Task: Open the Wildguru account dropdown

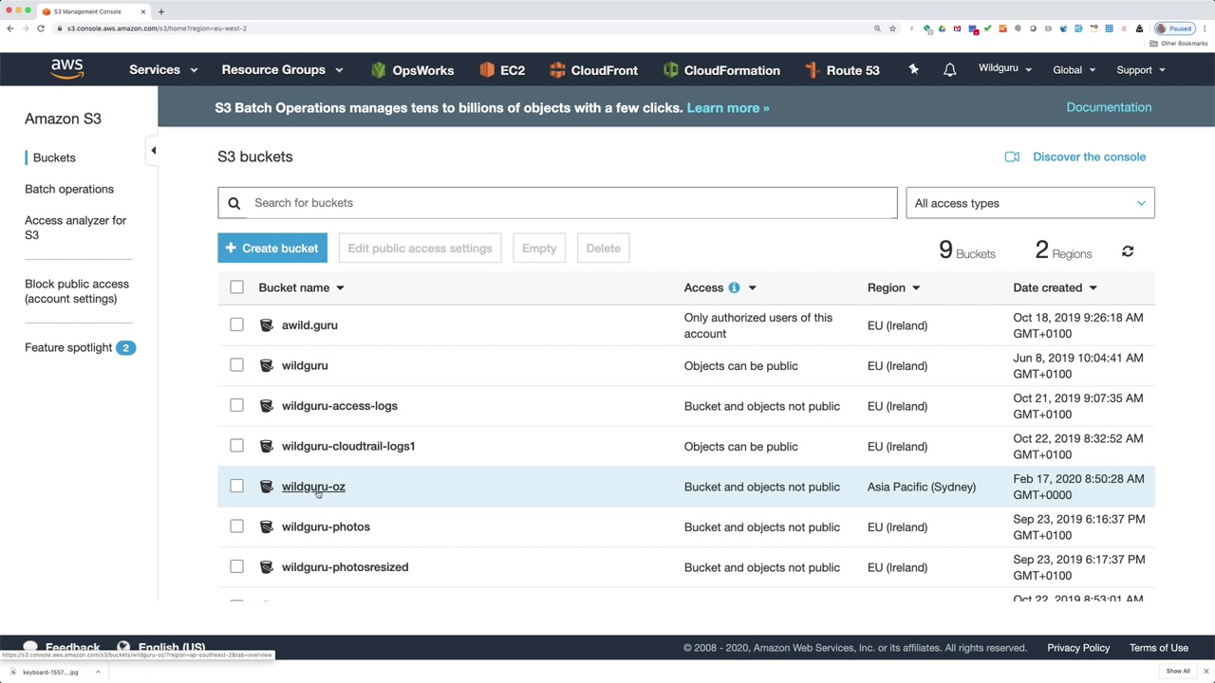Action: pyautogui.click(x=1005, y=69)
